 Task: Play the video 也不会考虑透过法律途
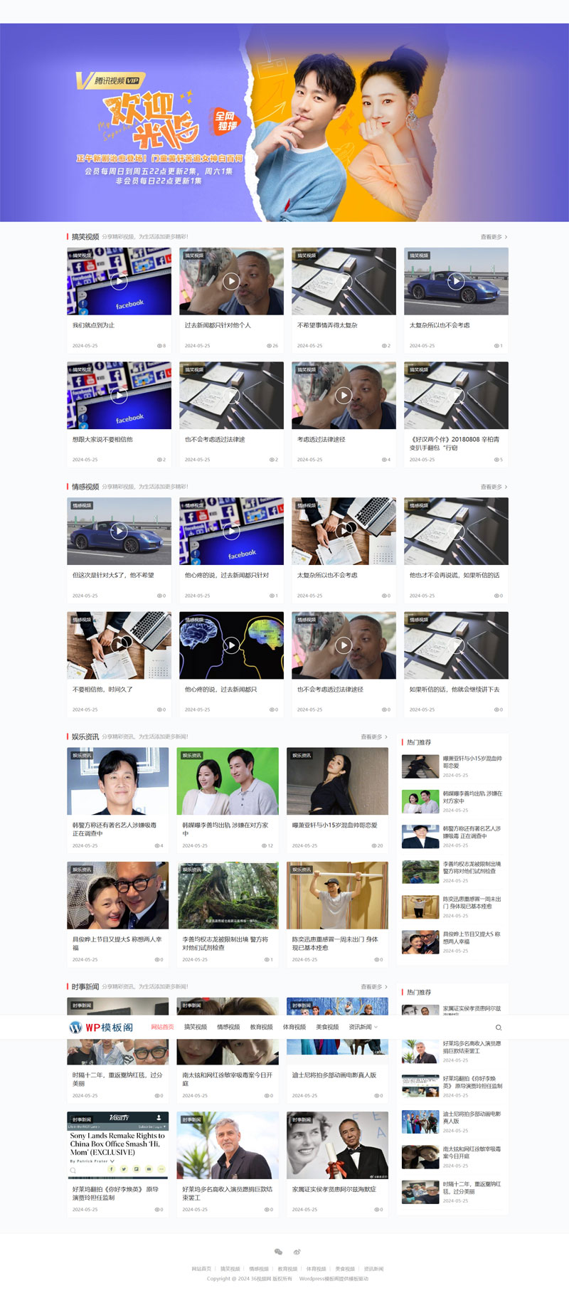click(231, 395)
